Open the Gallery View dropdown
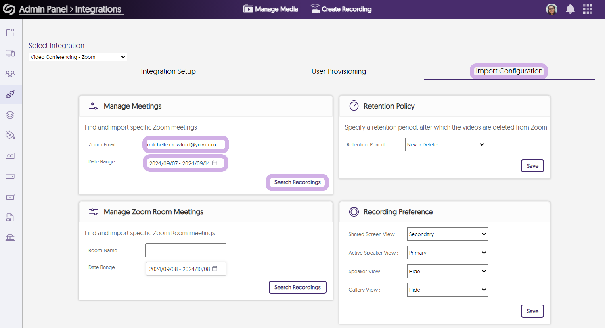 (x=448, y=290)
